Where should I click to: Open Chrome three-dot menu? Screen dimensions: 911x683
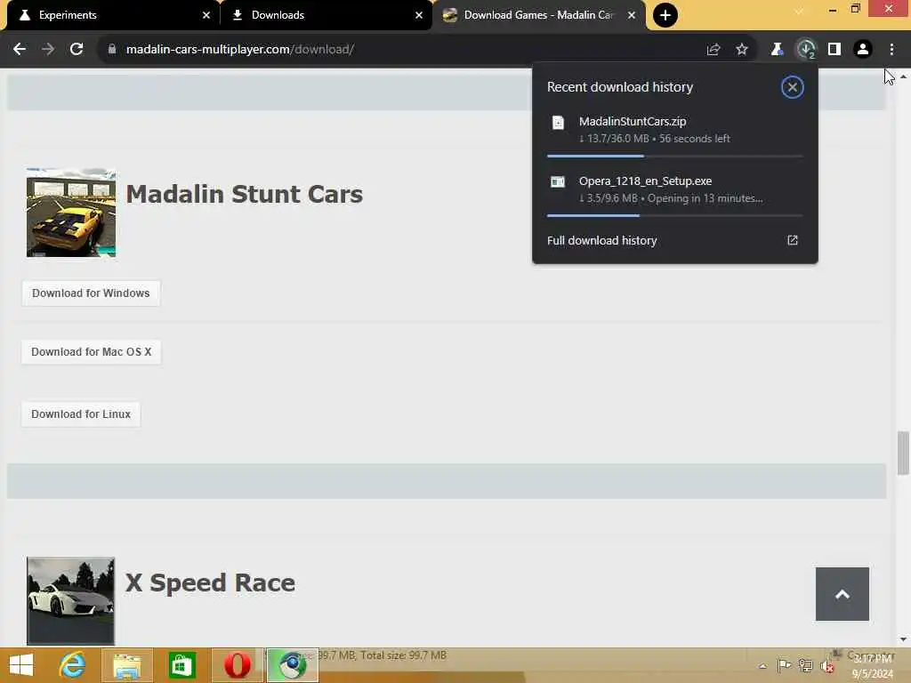tap(891, 50)
